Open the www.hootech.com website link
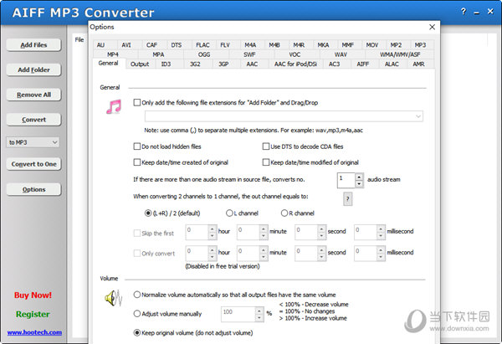The width and height of the screenshot is (502, 344). [34, 332]
